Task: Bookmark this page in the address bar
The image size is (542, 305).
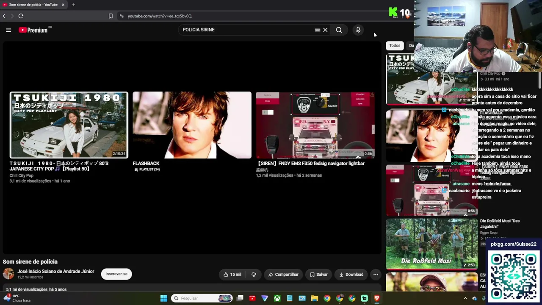Action: pyautogui.click(x=111, y=16)
